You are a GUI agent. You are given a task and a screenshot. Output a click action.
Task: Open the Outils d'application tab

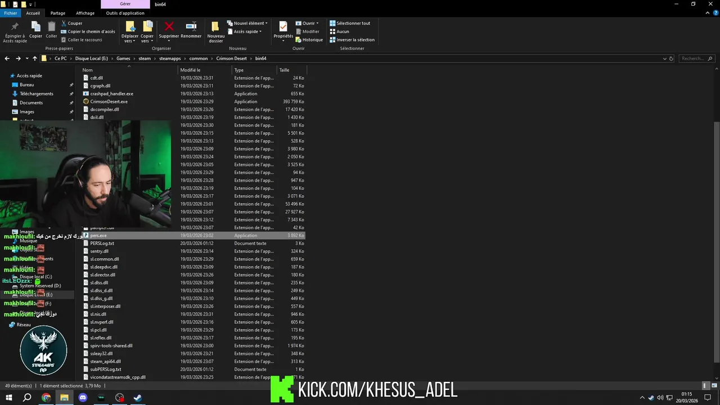click(125, 13)
